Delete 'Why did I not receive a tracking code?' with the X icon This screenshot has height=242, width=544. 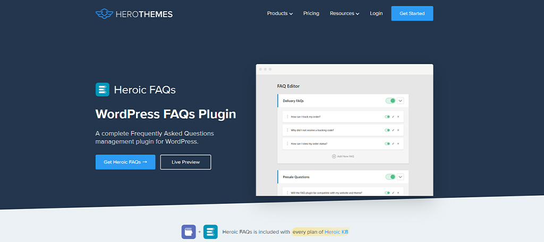tap(398, 131)
